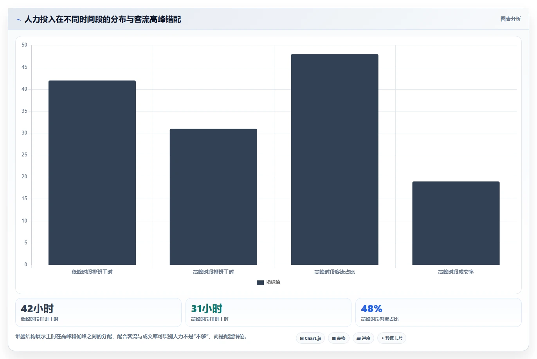Toggle the 指标值 legend color box
This screenshot has height=359, width=537.
click(x=260, y=283)
